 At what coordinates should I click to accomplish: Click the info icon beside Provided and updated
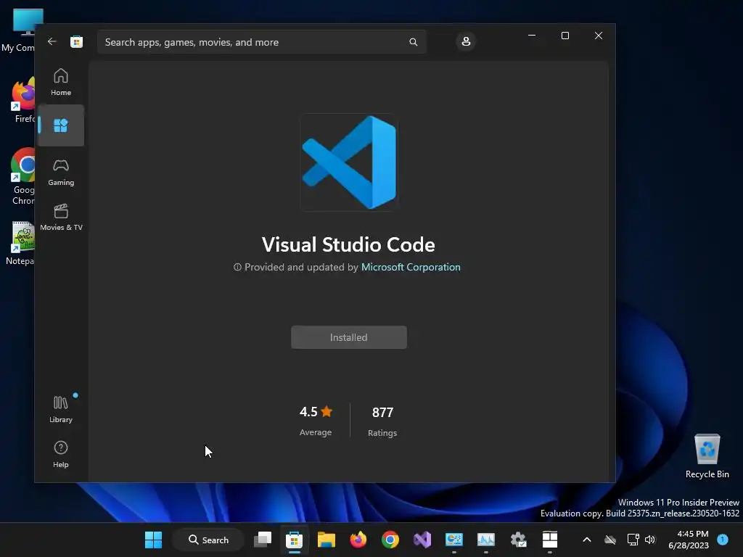point(237,267)
